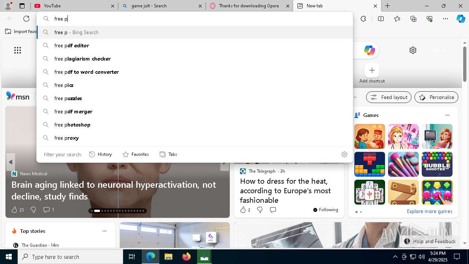Filter search by Tabs
Image resolution: width=469 pixels, height=264 pixels.
click(168, 154)
